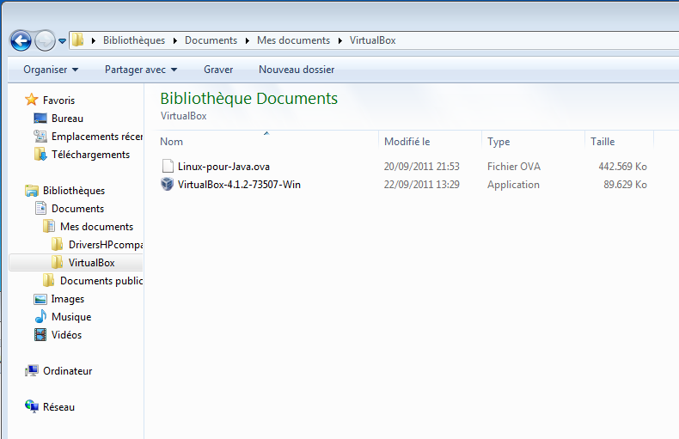Open Bureau in the sidebar
679x439 pixels.
(x=67, y=119)
